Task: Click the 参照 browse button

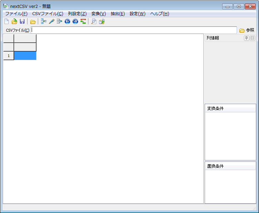Action: 247,30
